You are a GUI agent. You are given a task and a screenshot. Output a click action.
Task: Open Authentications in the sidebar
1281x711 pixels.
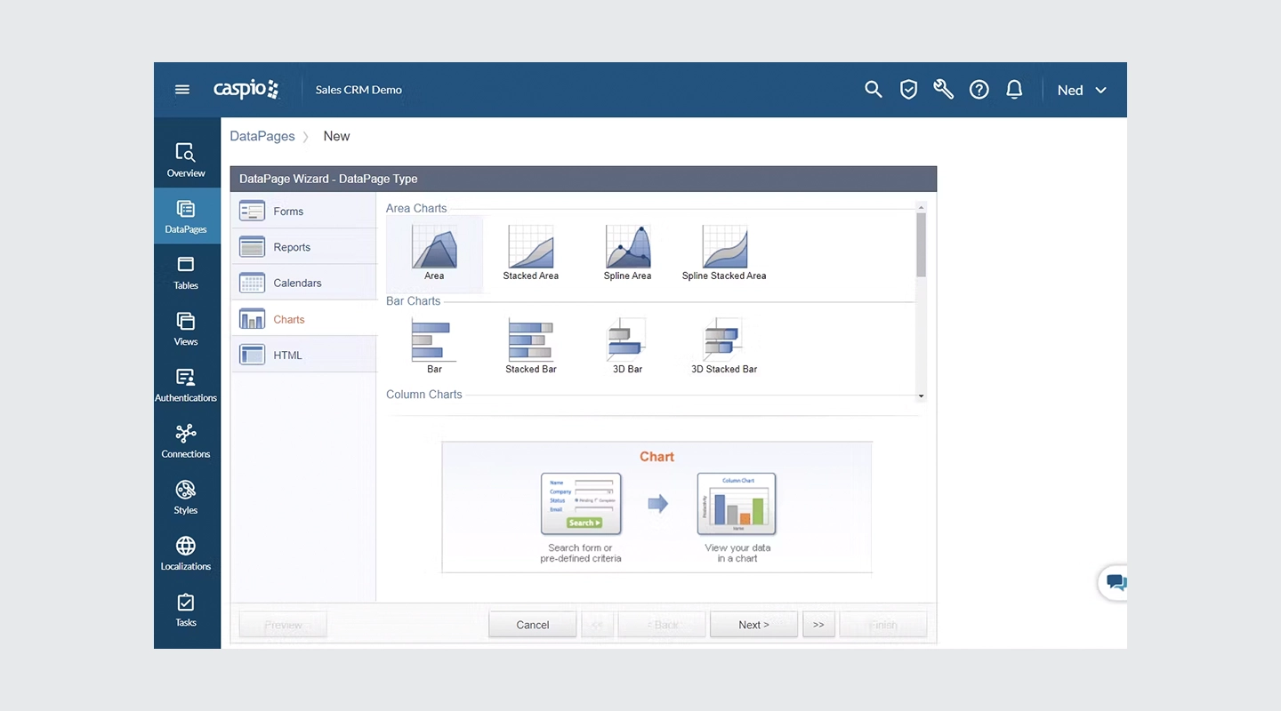(186, 385)
